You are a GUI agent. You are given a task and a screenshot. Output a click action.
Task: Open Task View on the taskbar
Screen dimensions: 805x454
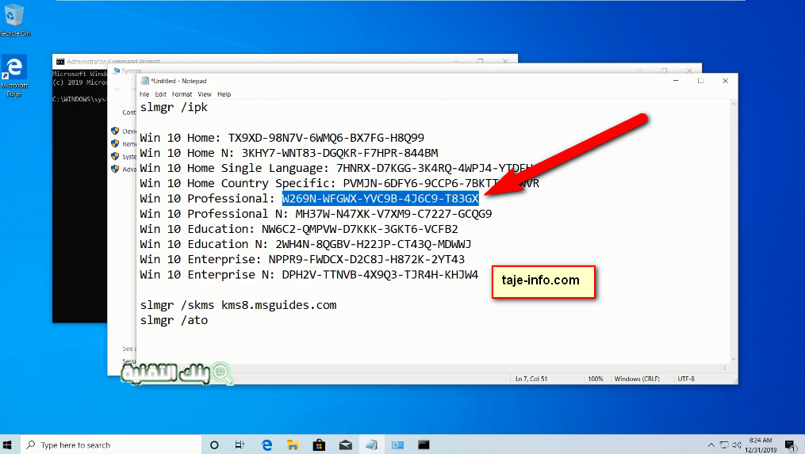pos(240,444)
